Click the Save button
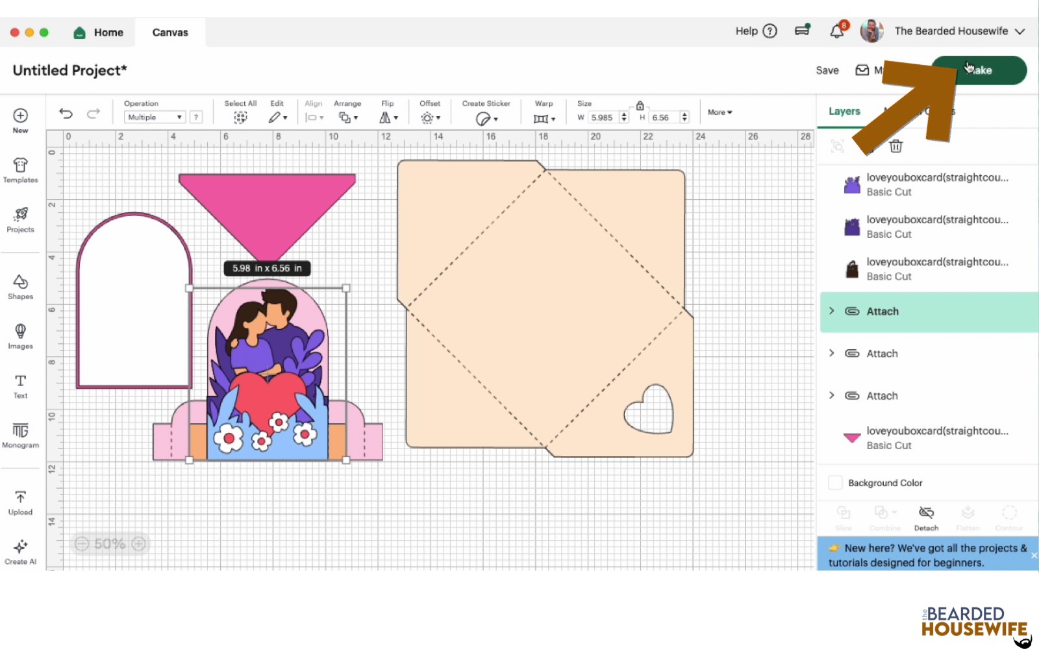The image size is (1039, 660). 827,70
